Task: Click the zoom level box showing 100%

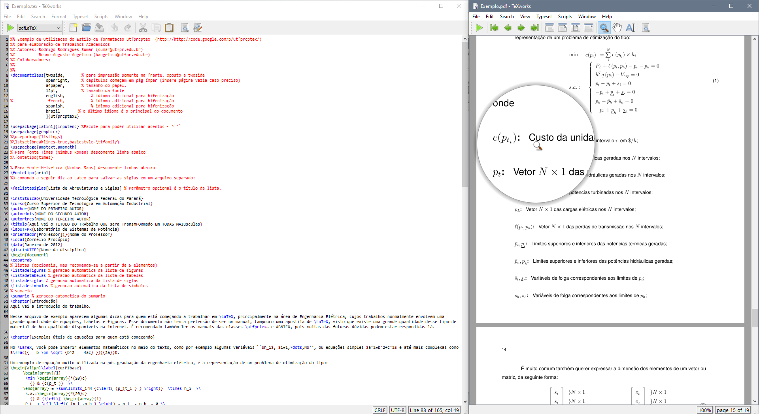Action: 705,410
